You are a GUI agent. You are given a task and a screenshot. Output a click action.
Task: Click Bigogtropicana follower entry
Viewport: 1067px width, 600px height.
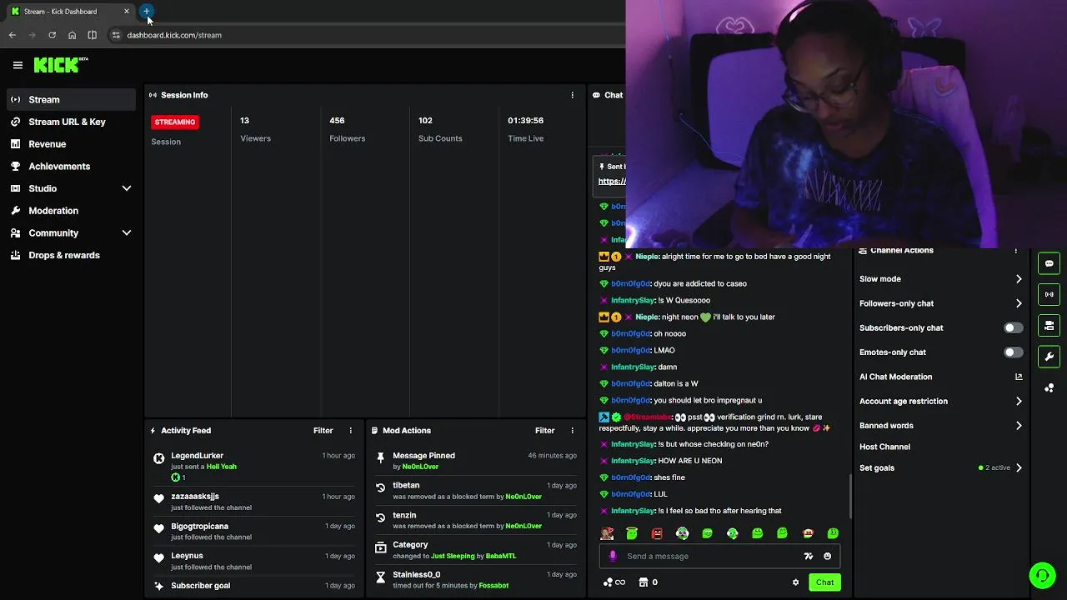(253, 532)
